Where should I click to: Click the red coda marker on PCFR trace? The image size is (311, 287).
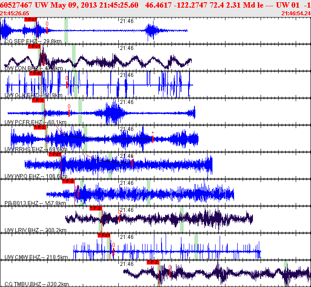[x=69, y=113]
